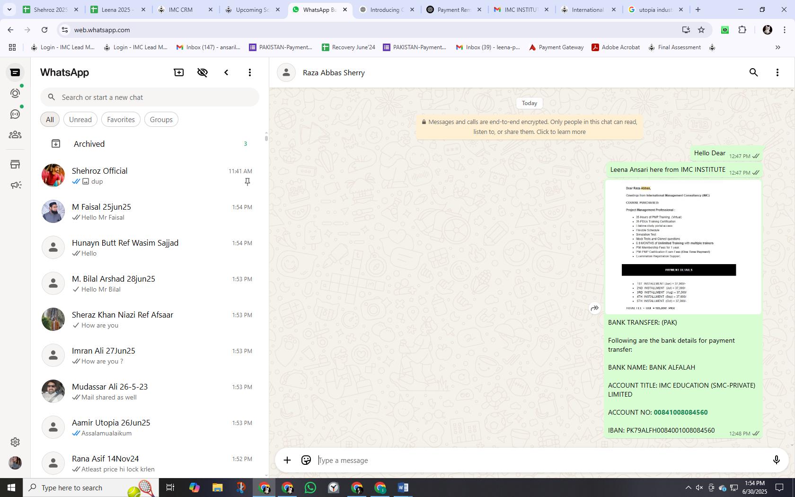The image size is (795, 497).
Task: Open the M Faisal 25jun25 chat
Action: click(150, 212)
